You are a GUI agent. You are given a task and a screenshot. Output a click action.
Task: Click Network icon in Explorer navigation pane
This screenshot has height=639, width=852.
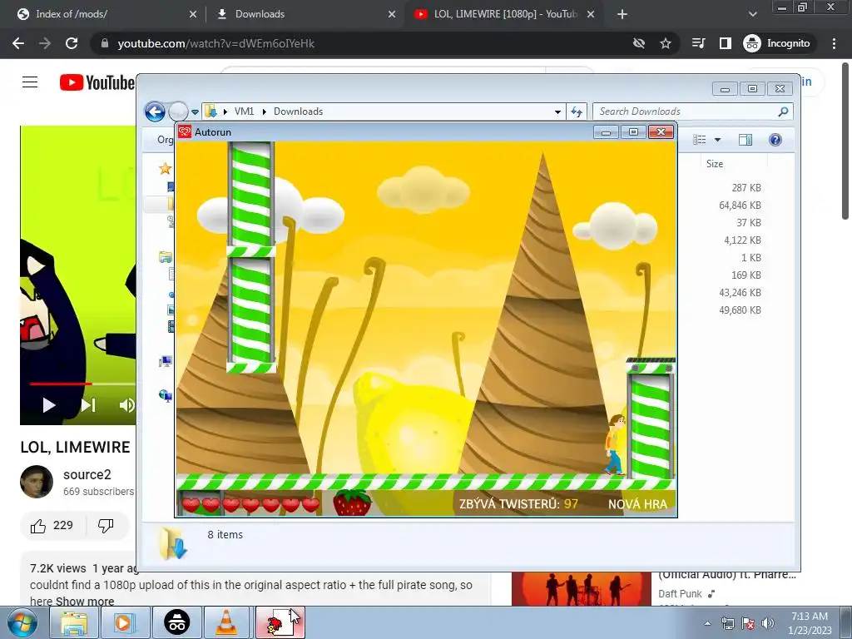[x=166, y=395]
